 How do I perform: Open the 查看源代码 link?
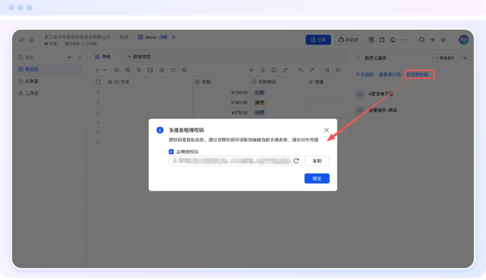[389, 75]
